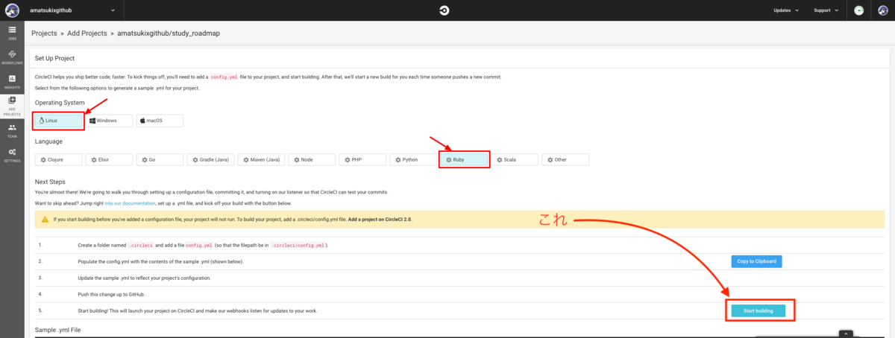Select Elixir as the language
The height and width of the screenshot is (338, 895).
109,159
